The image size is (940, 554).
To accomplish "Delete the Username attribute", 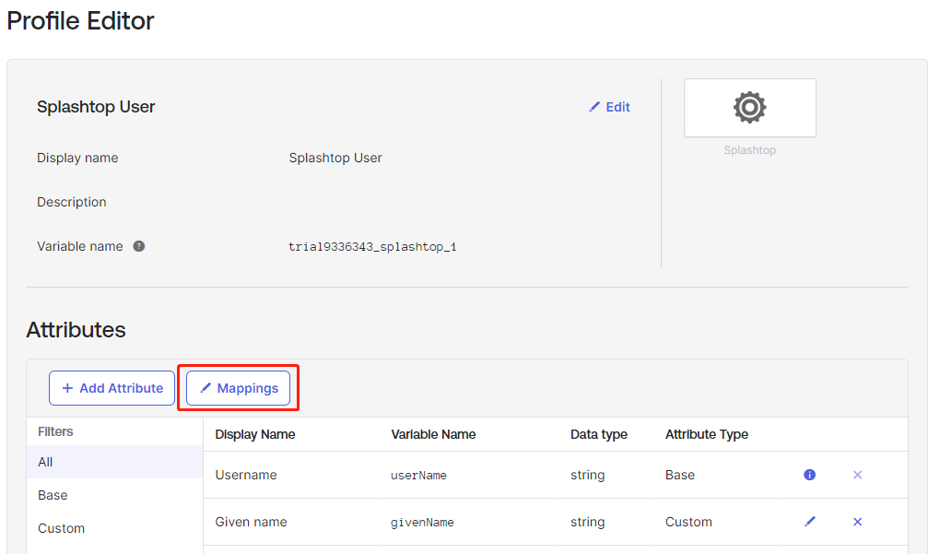I will (x=857, y=475).
